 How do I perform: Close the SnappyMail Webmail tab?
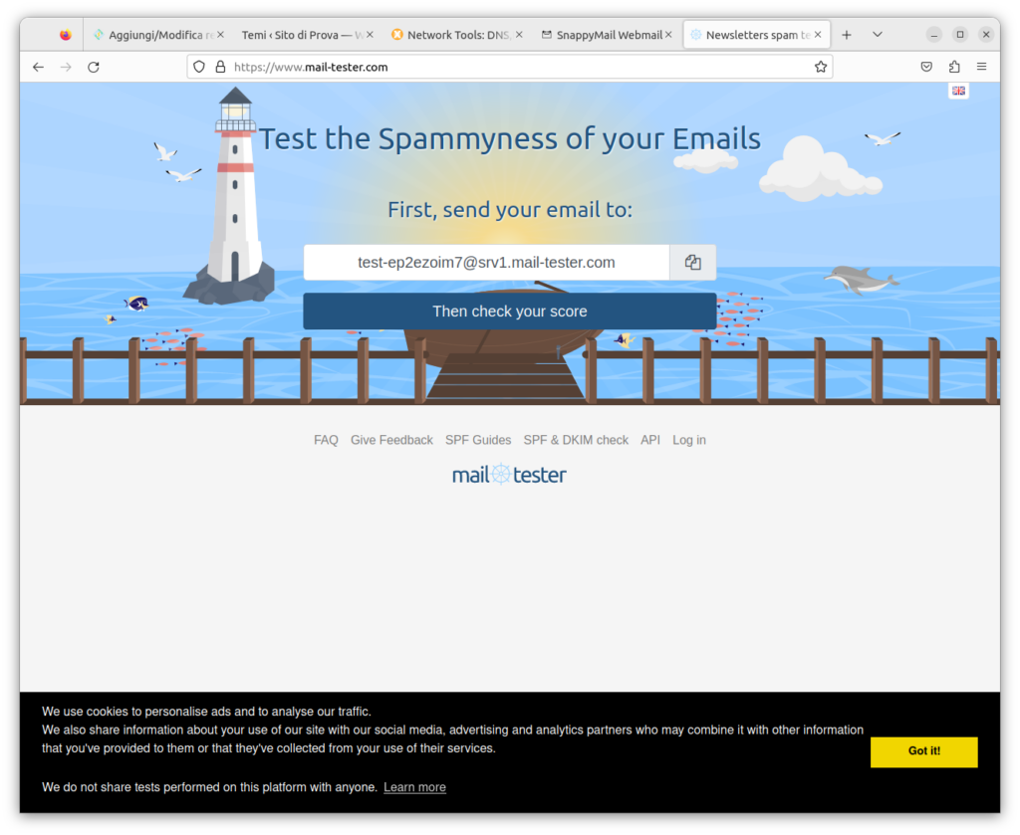[668, 35]
